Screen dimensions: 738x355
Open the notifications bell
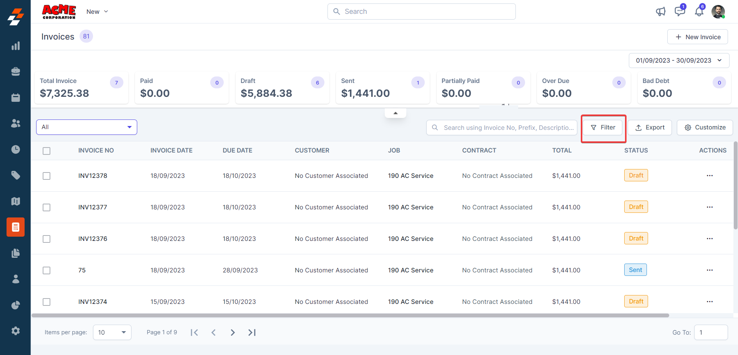click(x=699, y=12)
